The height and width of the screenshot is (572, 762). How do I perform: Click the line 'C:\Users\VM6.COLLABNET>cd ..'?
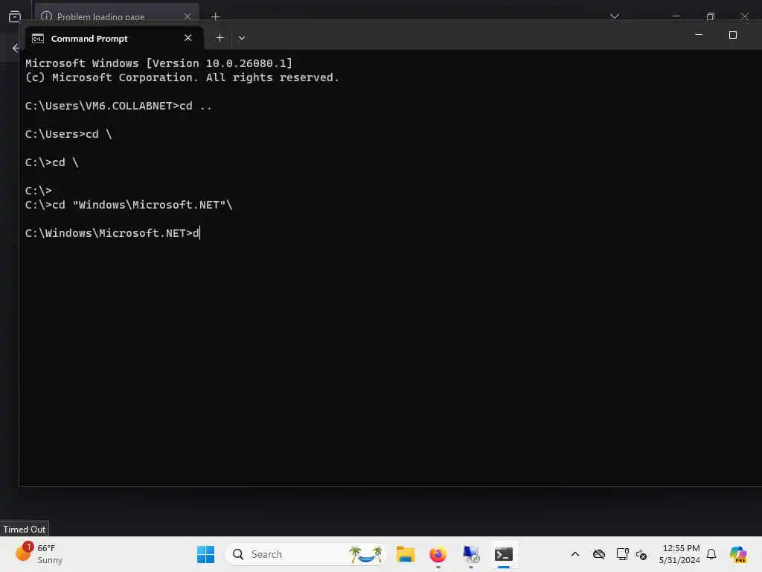[x=118, y=106]
